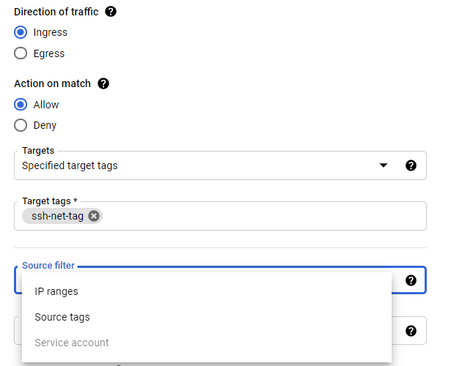
Task: Select the Egress radio button
Action: (x=21, y=53)
